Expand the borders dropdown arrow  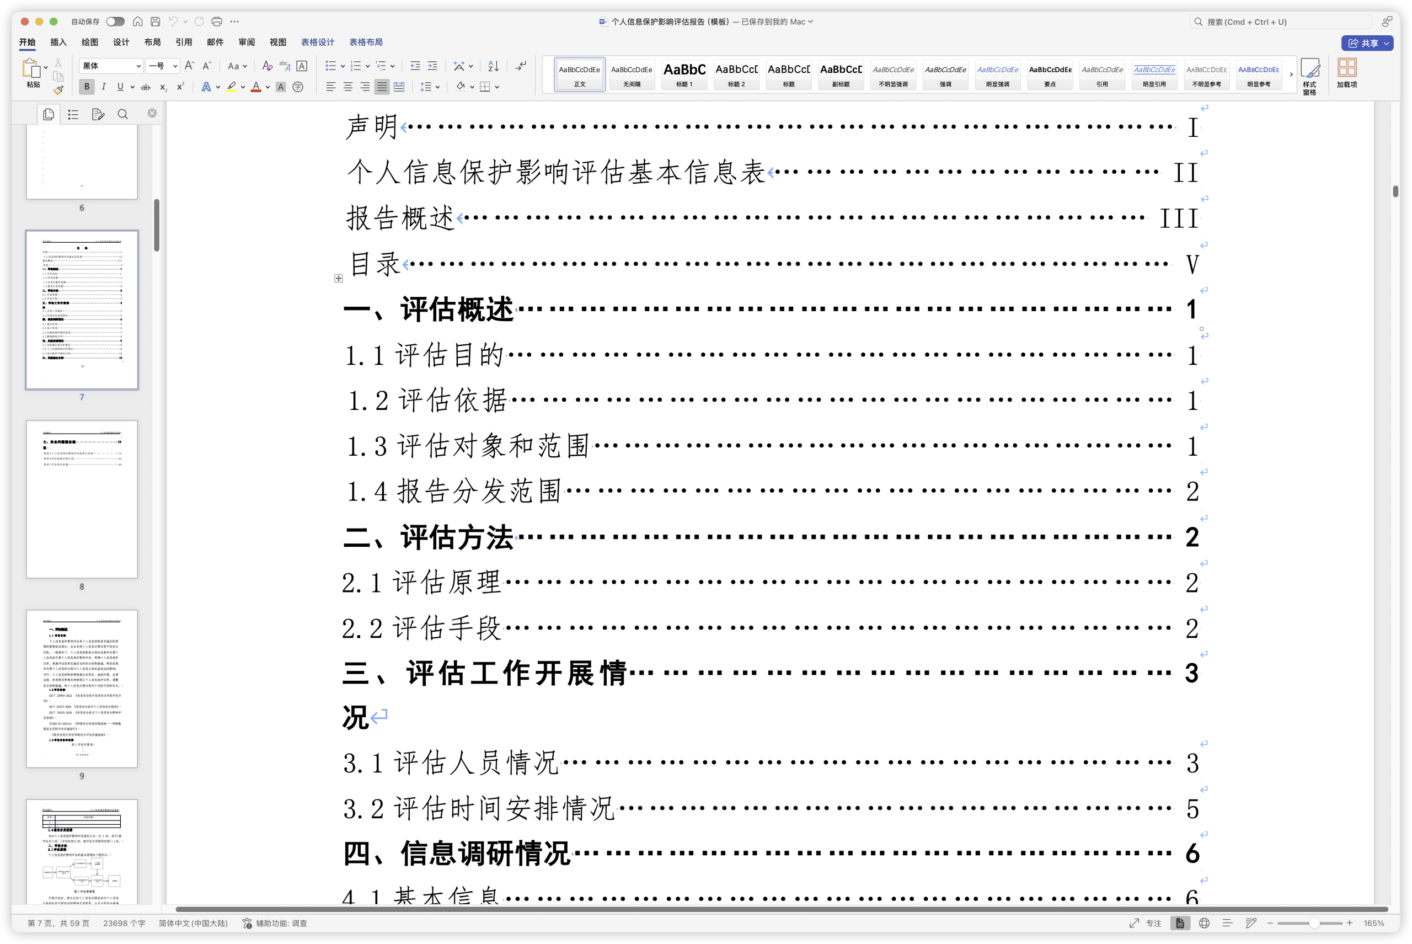497,87
